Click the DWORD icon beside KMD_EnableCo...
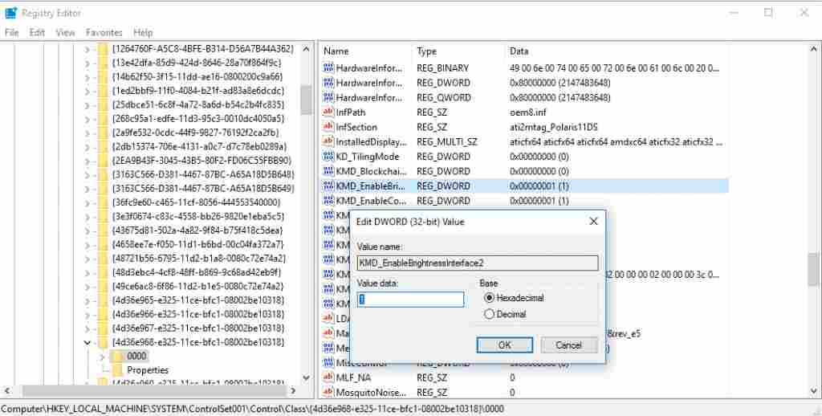822x416 pixels. [328, 201]
